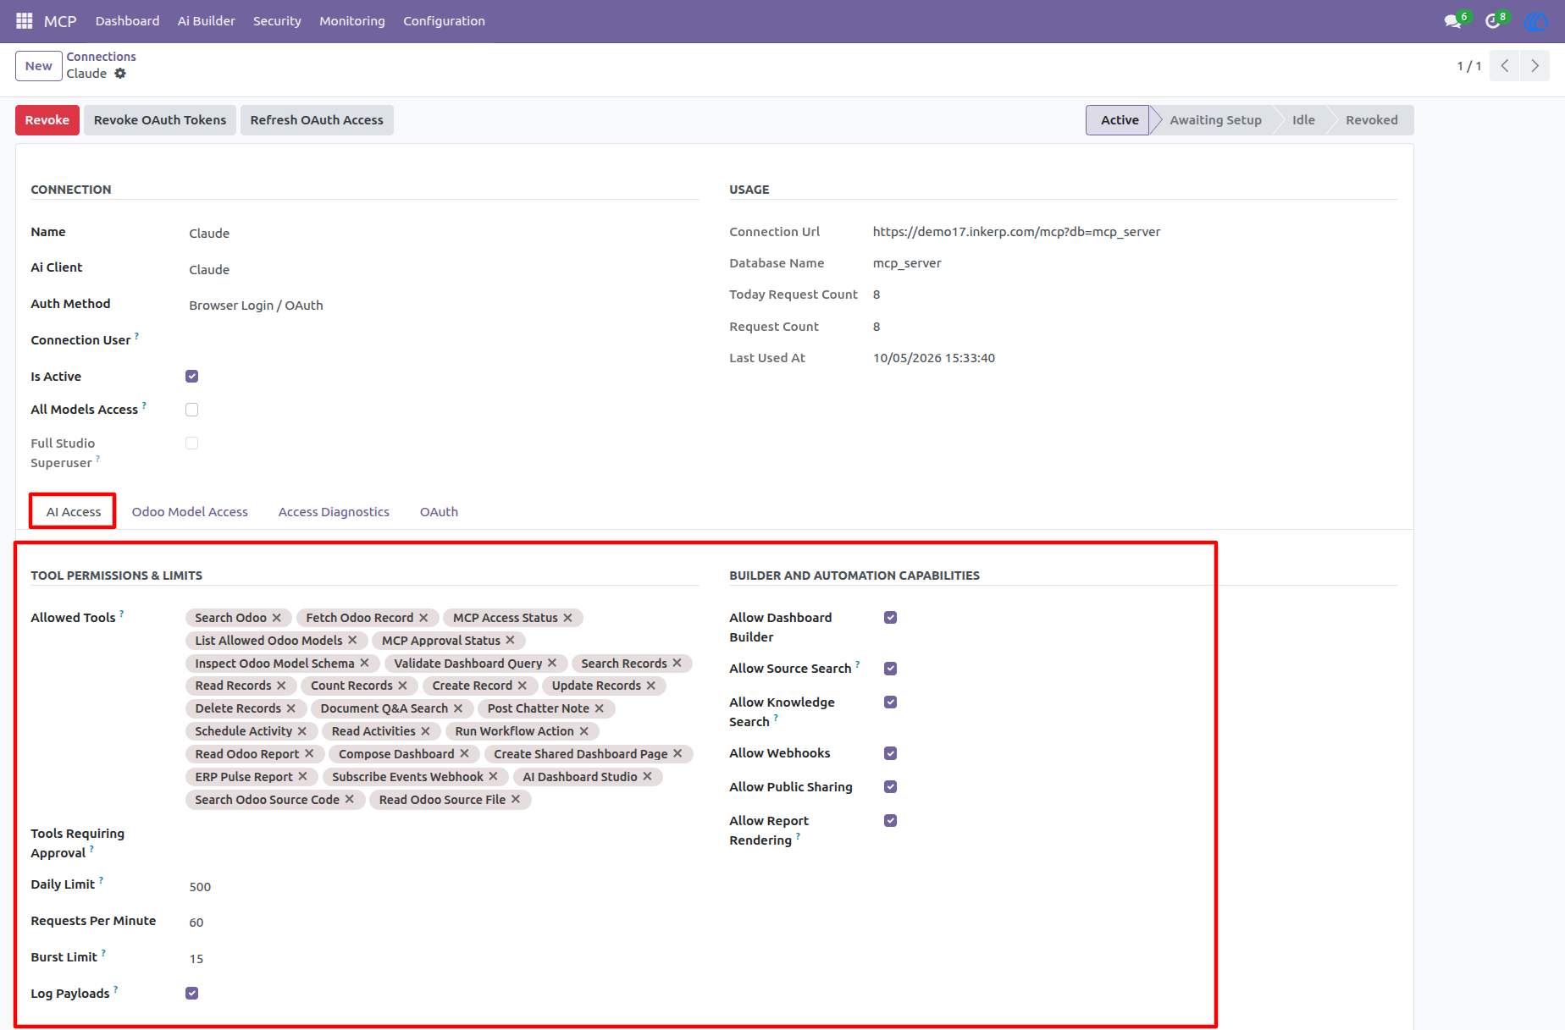Open the Auth Method selection field
The width and height of the screenshot is (1565, 1030).
click(442, 306)
